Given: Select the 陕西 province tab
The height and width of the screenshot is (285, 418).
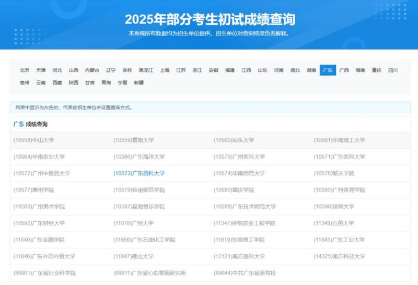Looking at the screenshot, I should click(73, 82).
